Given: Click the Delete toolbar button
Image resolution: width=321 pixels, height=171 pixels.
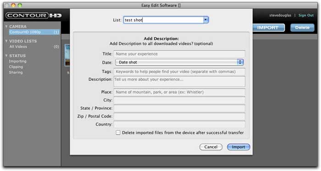Looking at the screenshot, I should [302, 28].
